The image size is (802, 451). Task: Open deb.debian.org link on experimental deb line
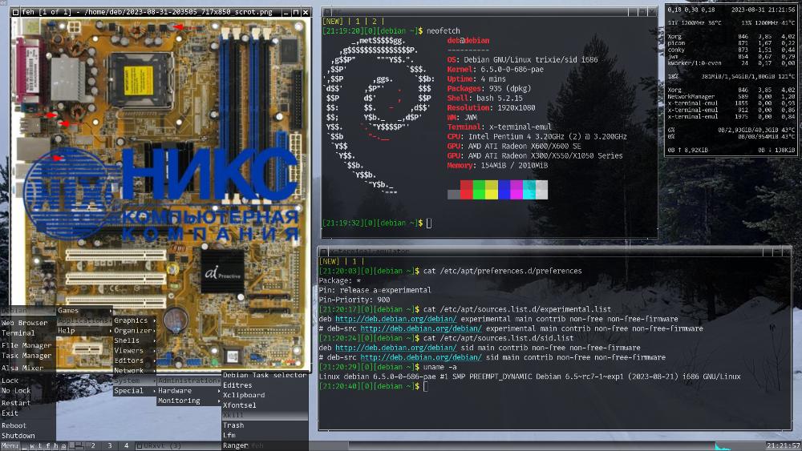point(396,319)
